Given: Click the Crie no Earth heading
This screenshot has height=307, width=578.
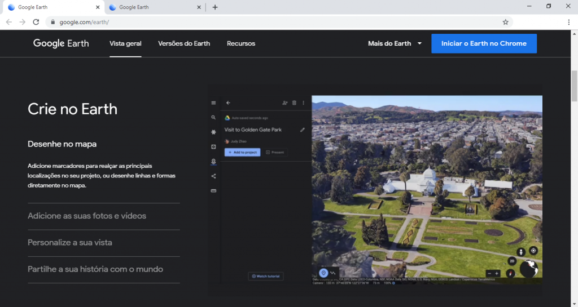Looking at the screenshot, I should [x=73, y=109].
